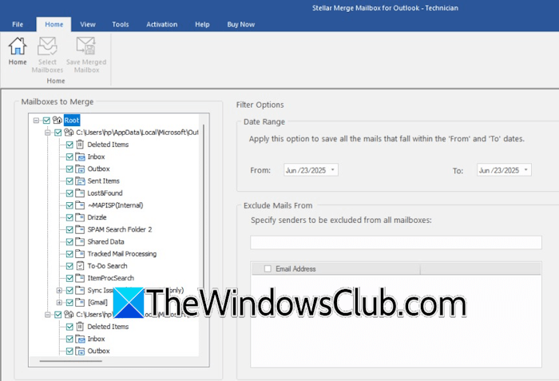Image resolution: width=559 pixels, height=381 pixels.
Task: Click the Root mailbox icon
Action: pyautogui.click(x=57, y=120)
